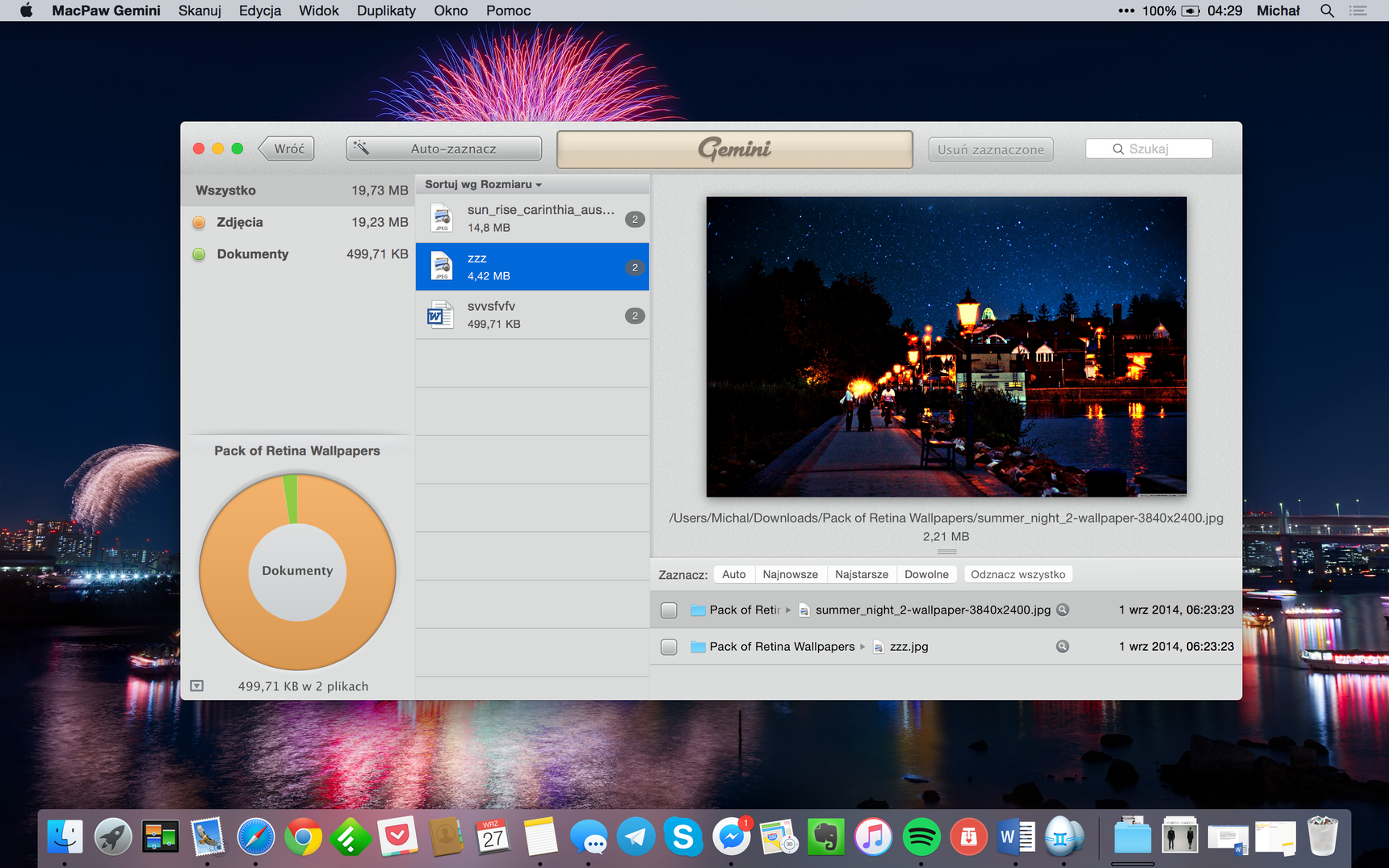Open Messenger with notification badge in Dock
Screen dimensions: 1389x868
pyautogui.click(x=732, y=837)
